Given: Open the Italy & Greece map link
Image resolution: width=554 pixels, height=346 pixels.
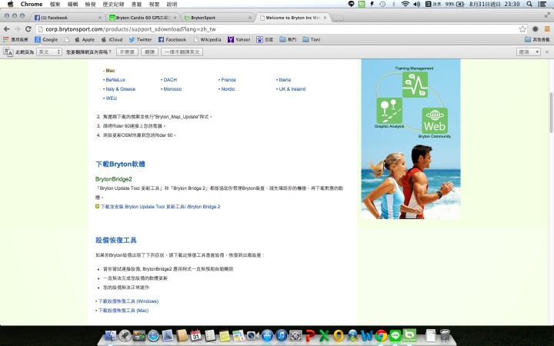Looking at the screenshot, I should click(121, 89).
